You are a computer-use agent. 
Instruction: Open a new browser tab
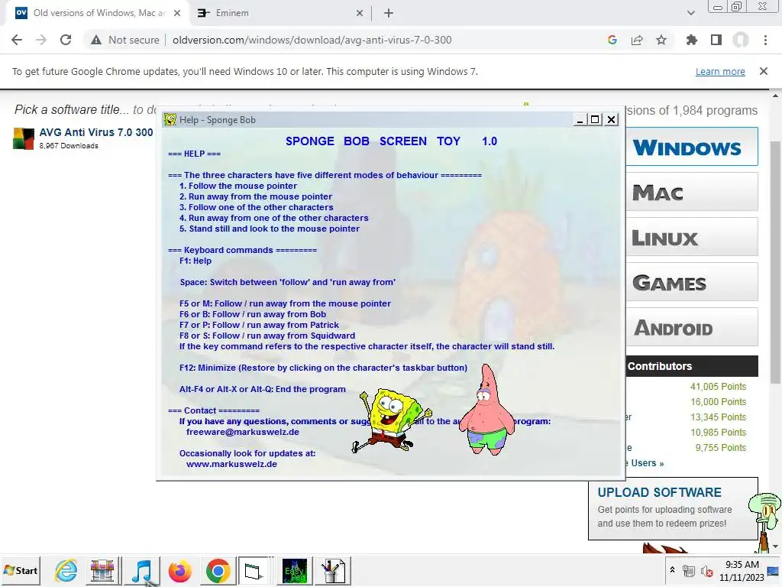(x=389, y=13)
